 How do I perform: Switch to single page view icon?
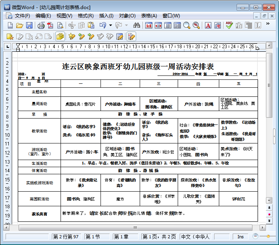(x=168, y=26)
